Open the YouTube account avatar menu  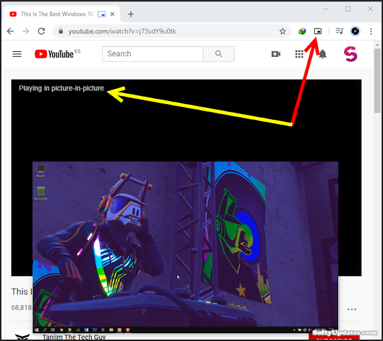pos(351,54)
